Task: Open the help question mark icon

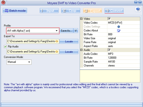Action: pos(138,9)
